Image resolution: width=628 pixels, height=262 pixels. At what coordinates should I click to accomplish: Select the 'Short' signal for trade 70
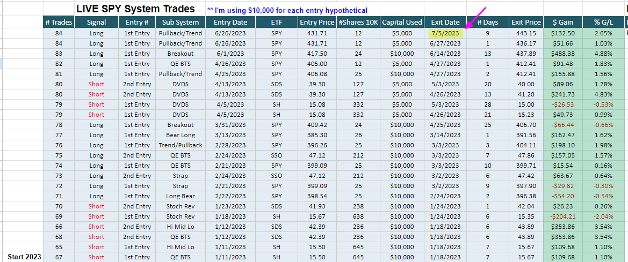coord(97,206)
